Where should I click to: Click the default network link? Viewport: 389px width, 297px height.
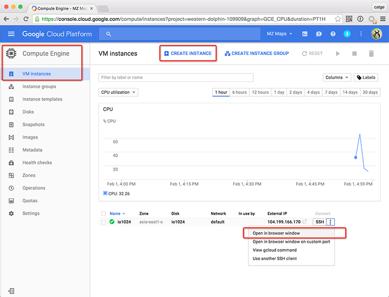tap(217, 222)
